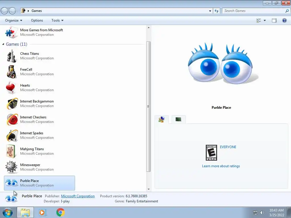Select the Hearts card icon

[11, 88]
